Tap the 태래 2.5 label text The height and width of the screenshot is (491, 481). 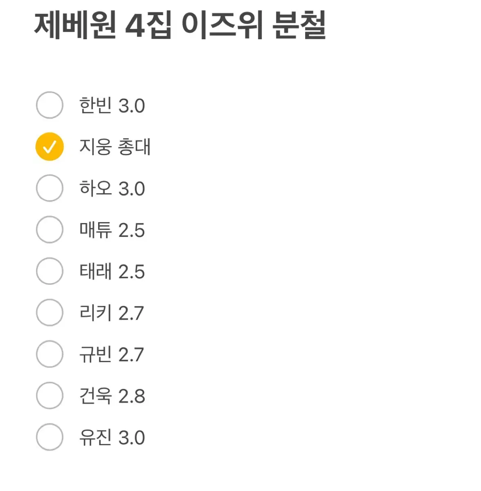coord(112,271)
